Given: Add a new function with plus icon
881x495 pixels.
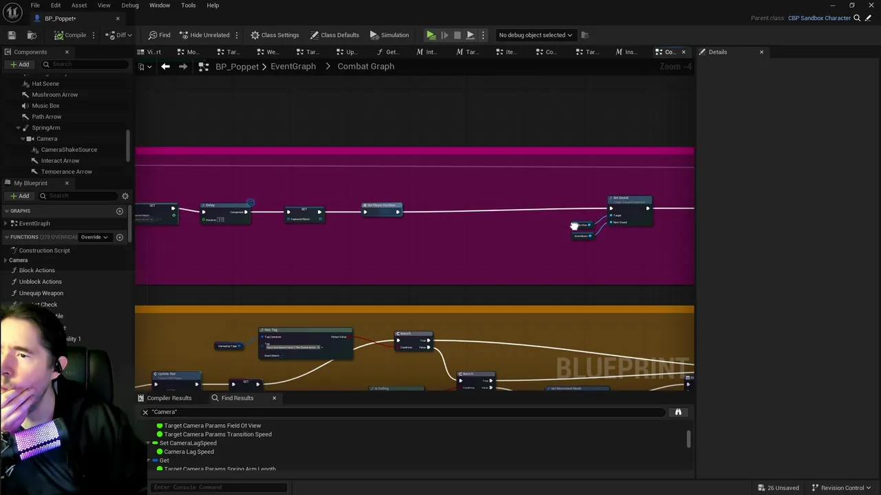Looking at the screenshot, I should tap(120, 237).
